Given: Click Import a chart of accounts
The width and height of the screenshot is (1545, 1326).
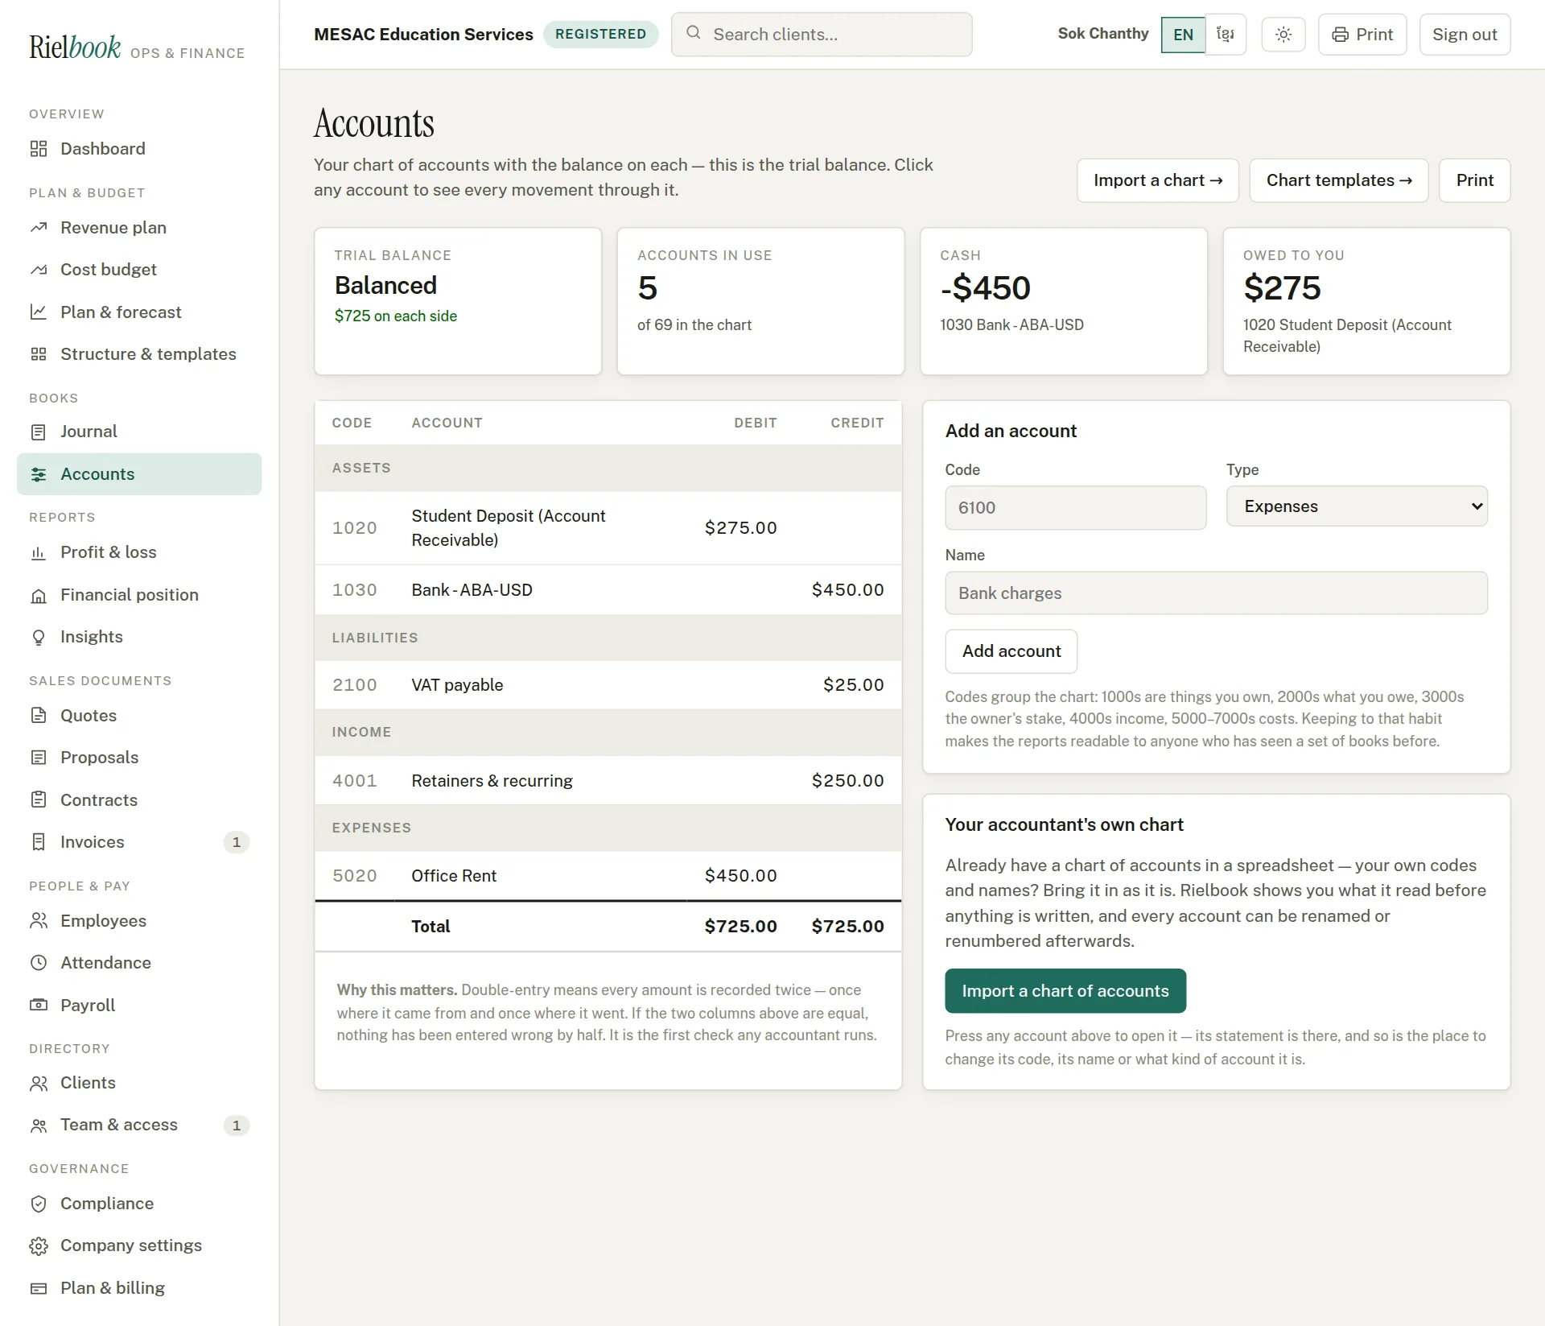Looking at the screenshot, I should (1065, 991).
